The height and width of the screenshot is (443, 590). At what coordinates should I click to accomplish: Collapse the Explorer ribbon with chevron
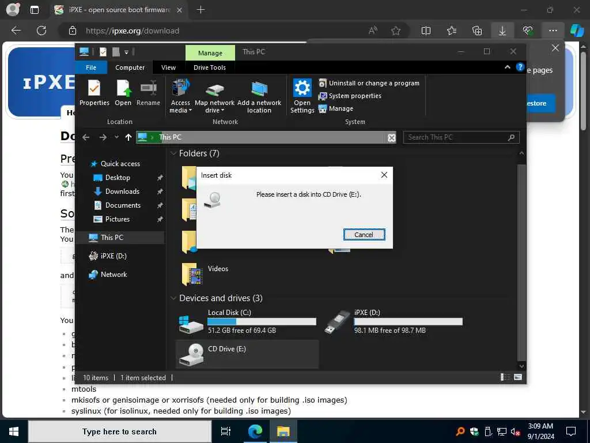(507, 67)
